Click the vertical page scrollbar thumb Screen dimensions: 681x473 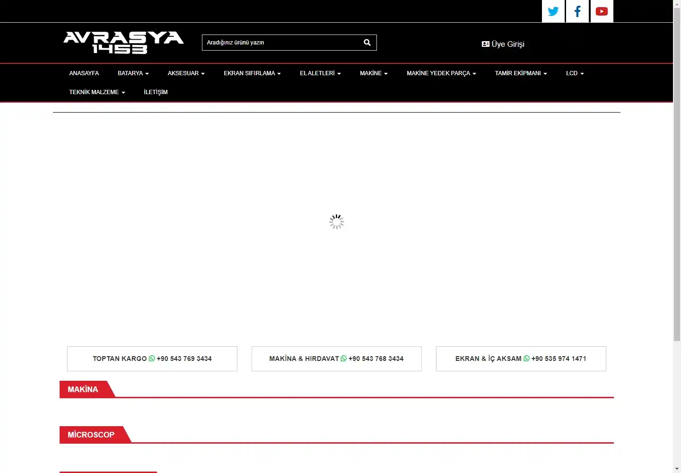pyautogui.click(x=677, y=175)
